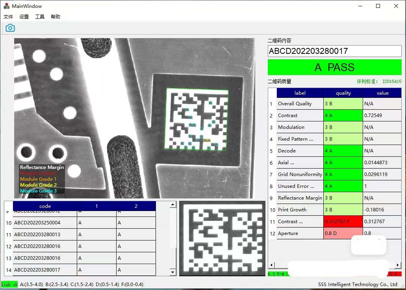Open the 帮助 menu
This screenshot has height=290, width=406.
(56, 17)
